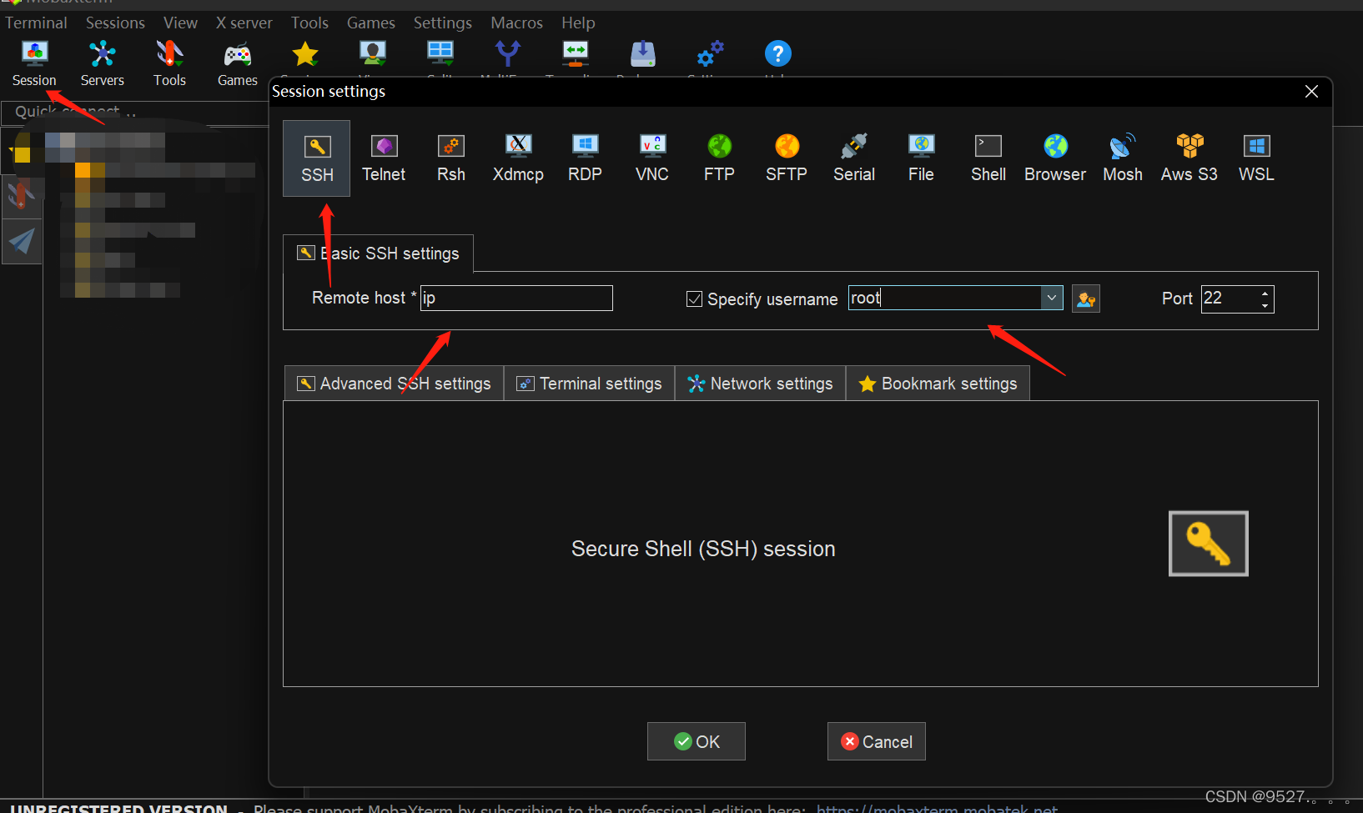Choose the Rsh session type

pyautogui.click(x=451, y=158)
